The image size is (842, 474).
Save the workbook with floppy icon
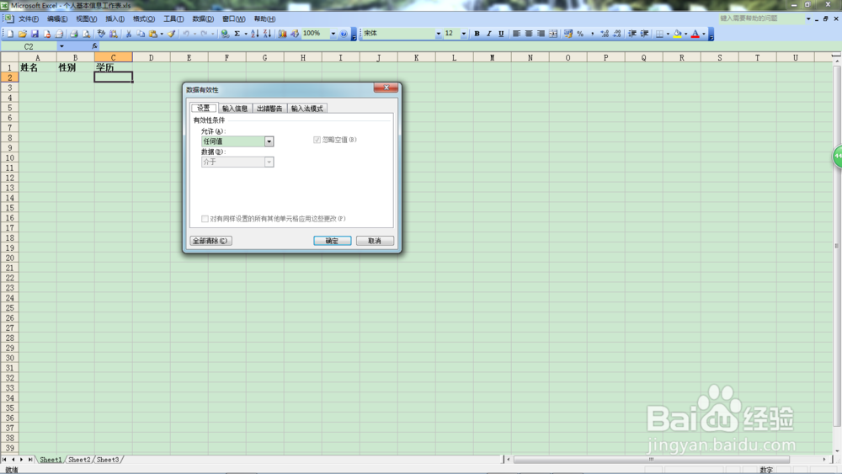pyautogui.click(x=35, y=34)
